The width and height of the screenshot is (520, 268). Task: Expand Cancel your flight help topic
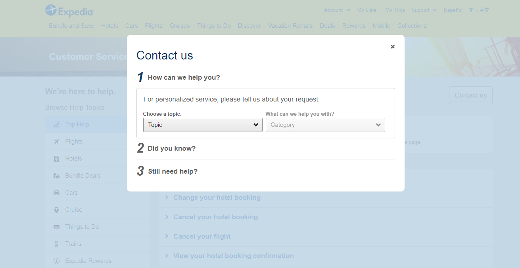[201, 236]
